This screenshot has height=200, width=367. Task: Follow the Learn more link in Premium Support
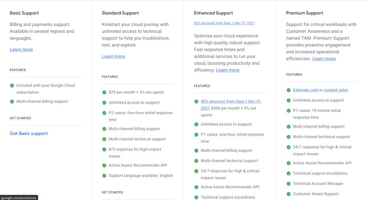[x=324, y=59]
